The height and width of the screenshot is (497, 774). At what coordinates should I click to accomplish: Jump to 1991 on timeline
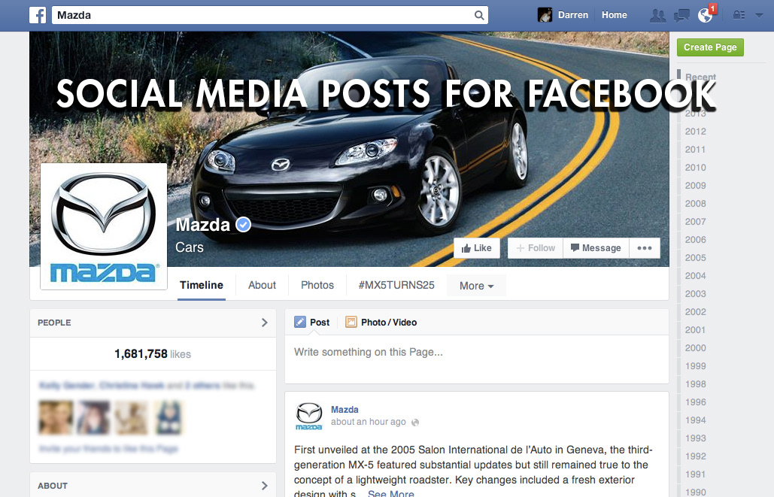click(x=696, y=474)
